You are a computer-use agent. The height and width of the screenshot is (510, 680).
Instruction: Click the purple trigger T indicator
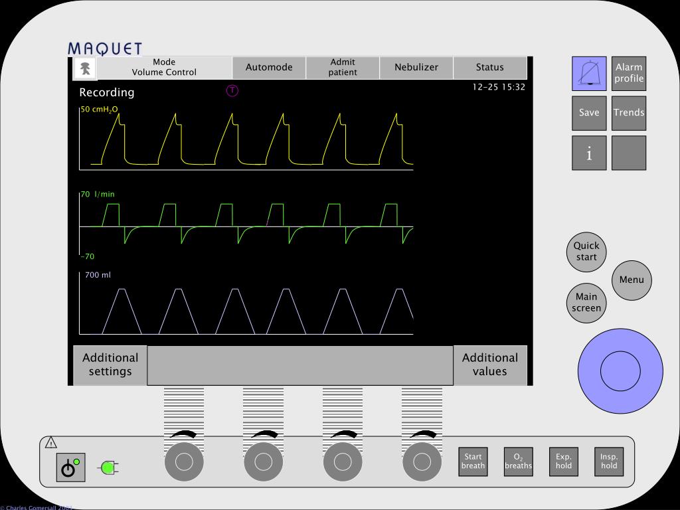(x=232, y=90)
